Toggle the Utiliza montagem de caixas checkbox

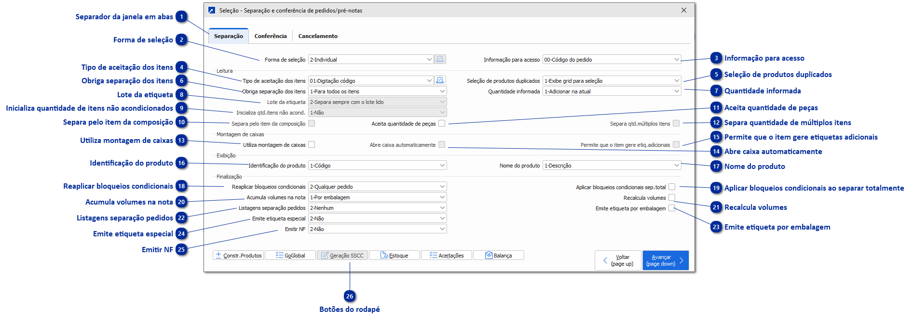click(312, 144)
